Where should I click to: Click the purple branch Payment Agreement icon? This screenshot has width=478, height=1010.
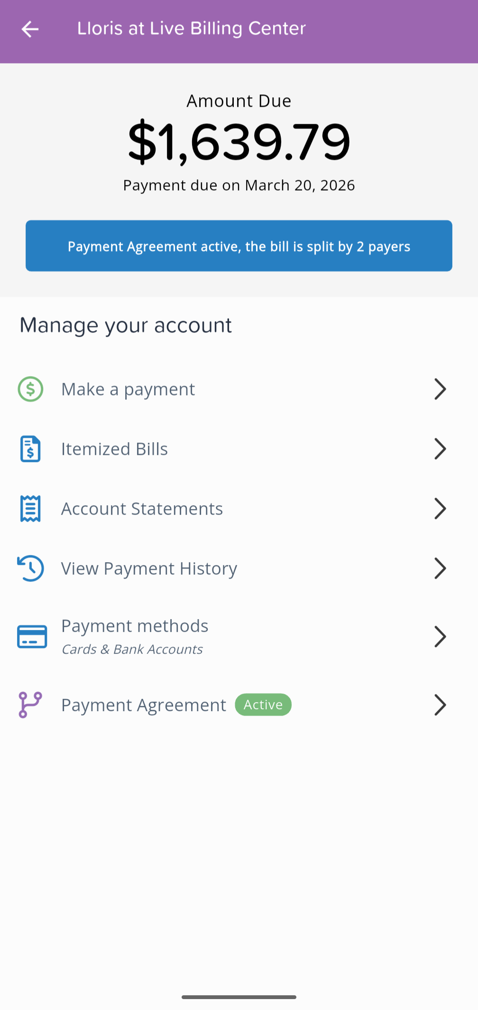(x=30, y=705)
